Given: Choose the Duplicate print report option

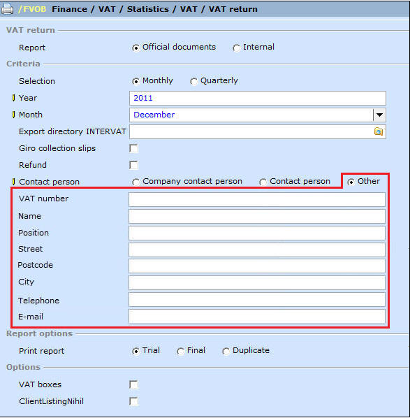Looking at the screenshot, I should 226,352.
